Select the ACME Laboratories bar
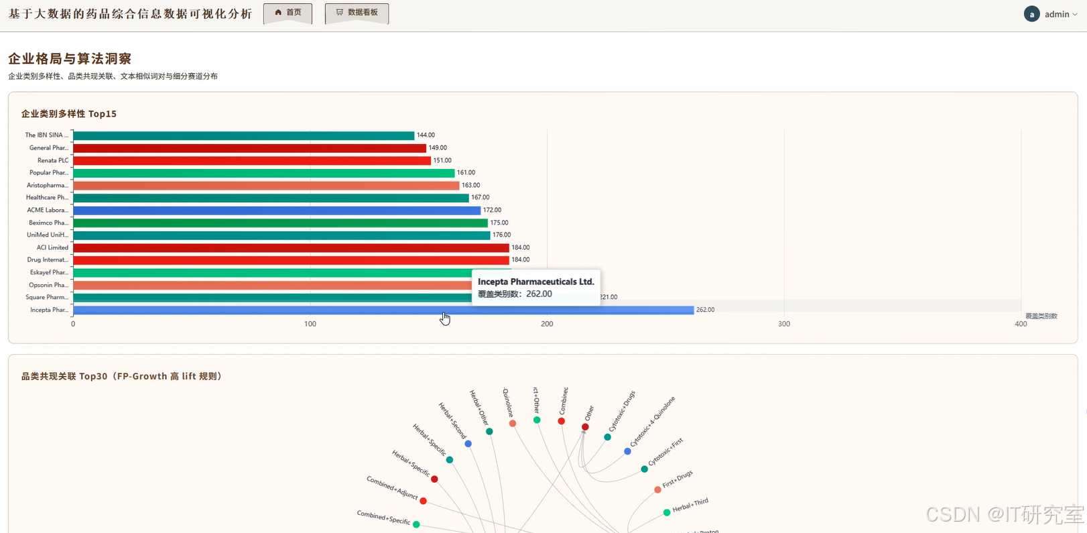The height and width of the screenshot is (533, 1087). [277, 211]
